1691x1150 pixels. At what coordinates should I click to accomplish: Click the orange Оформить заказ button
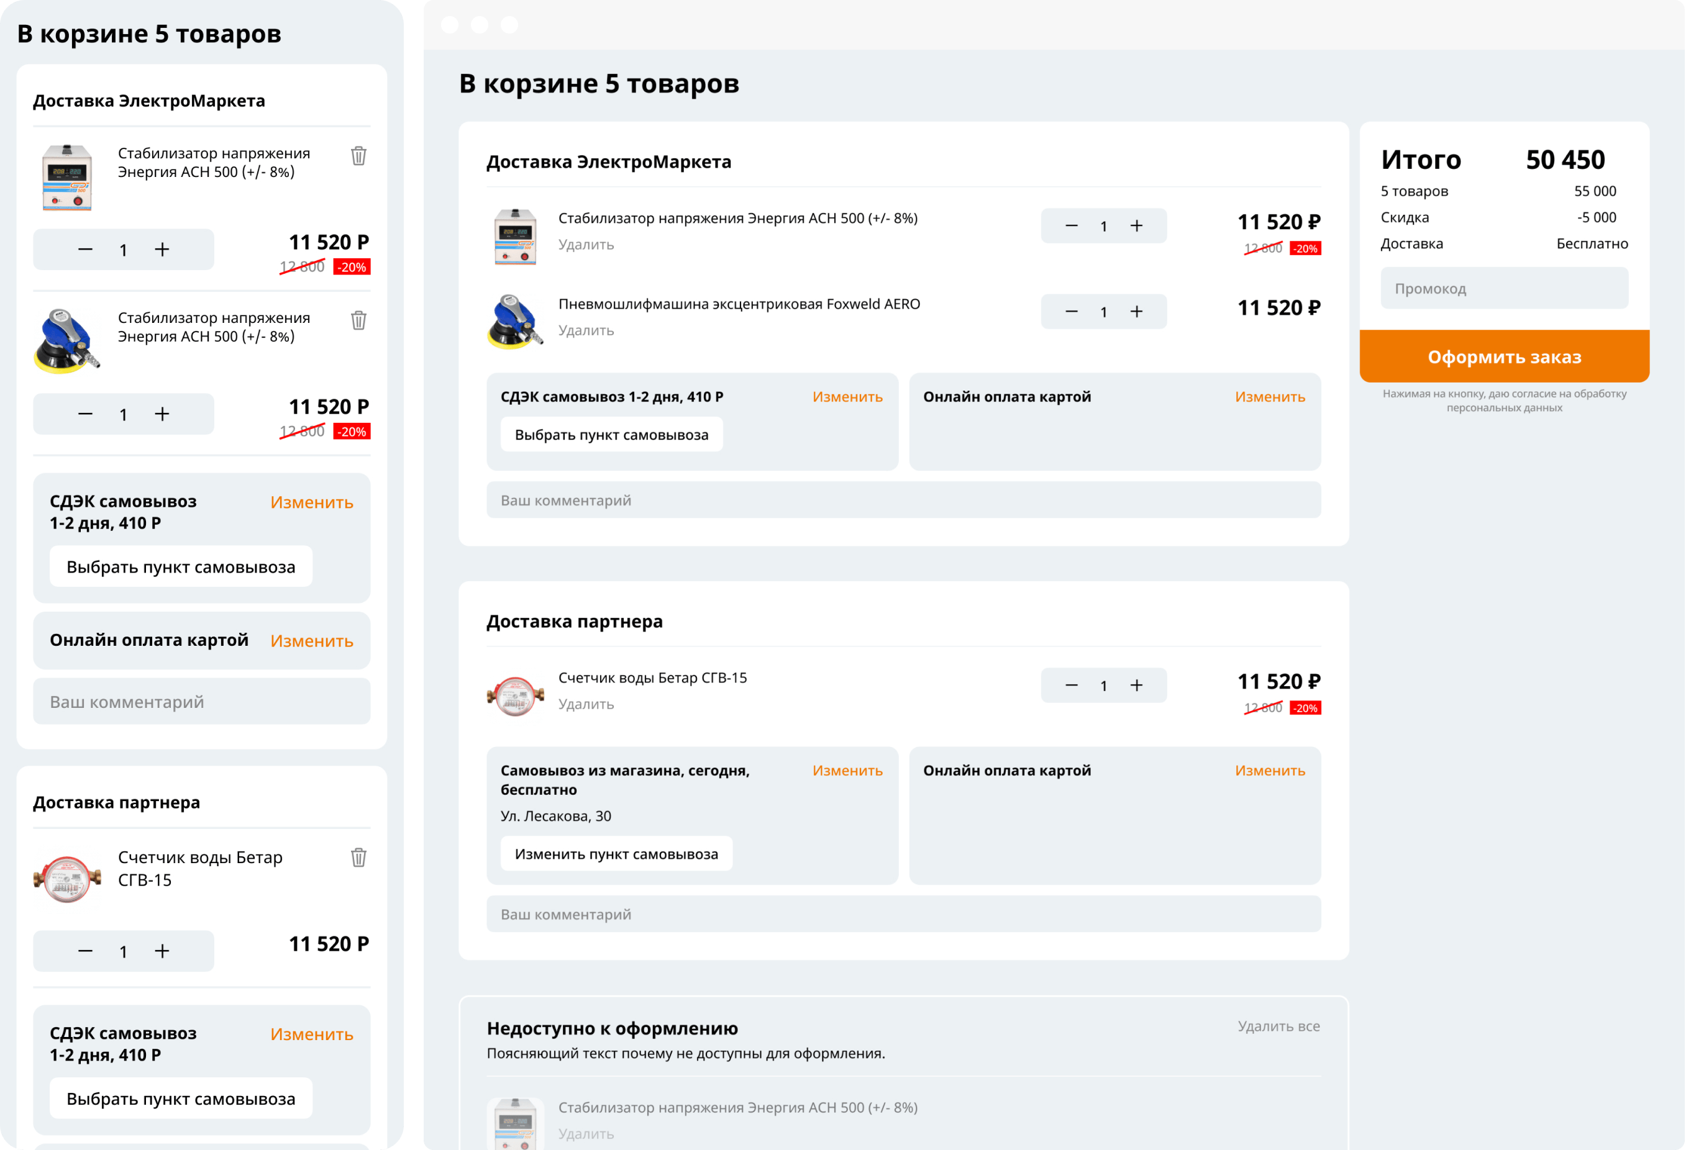(1504, 356)
